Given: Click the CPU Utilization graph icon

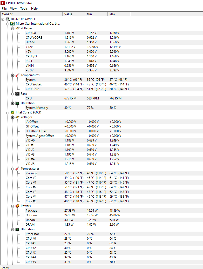Looking at the screenshot, I should (x=17, y=229).
